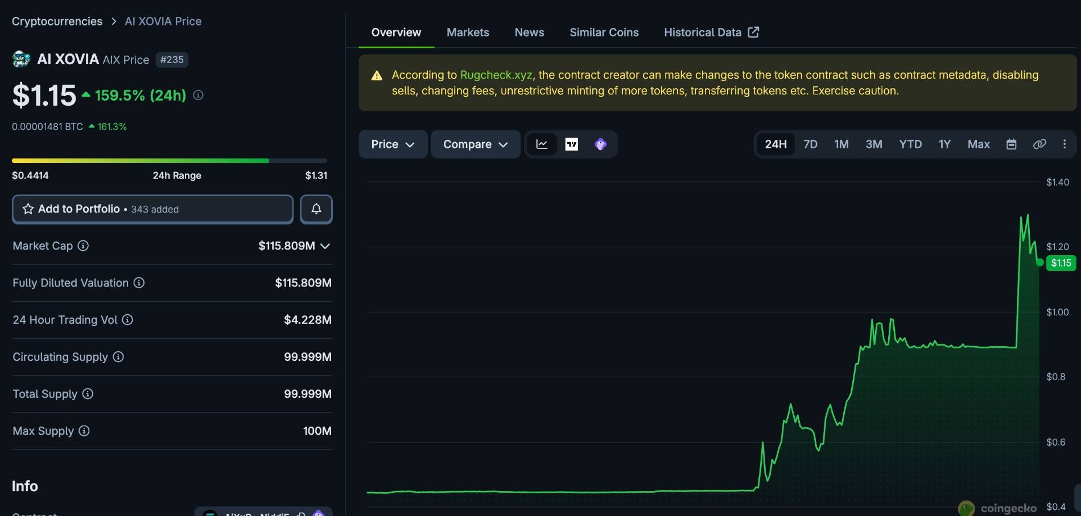Image resolution: width=1081 pixels, height=516 pixels.
Task: Switch to the line chart view icon
Action: pos(542,144)
